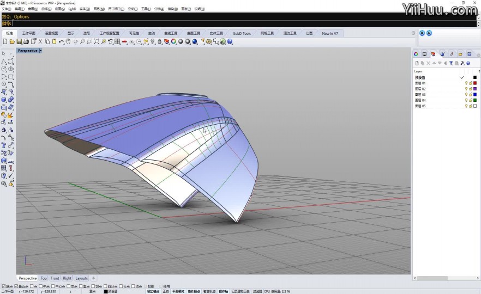
Task: Click the Explode tool in the left sidebar
Action: (10, 115)
